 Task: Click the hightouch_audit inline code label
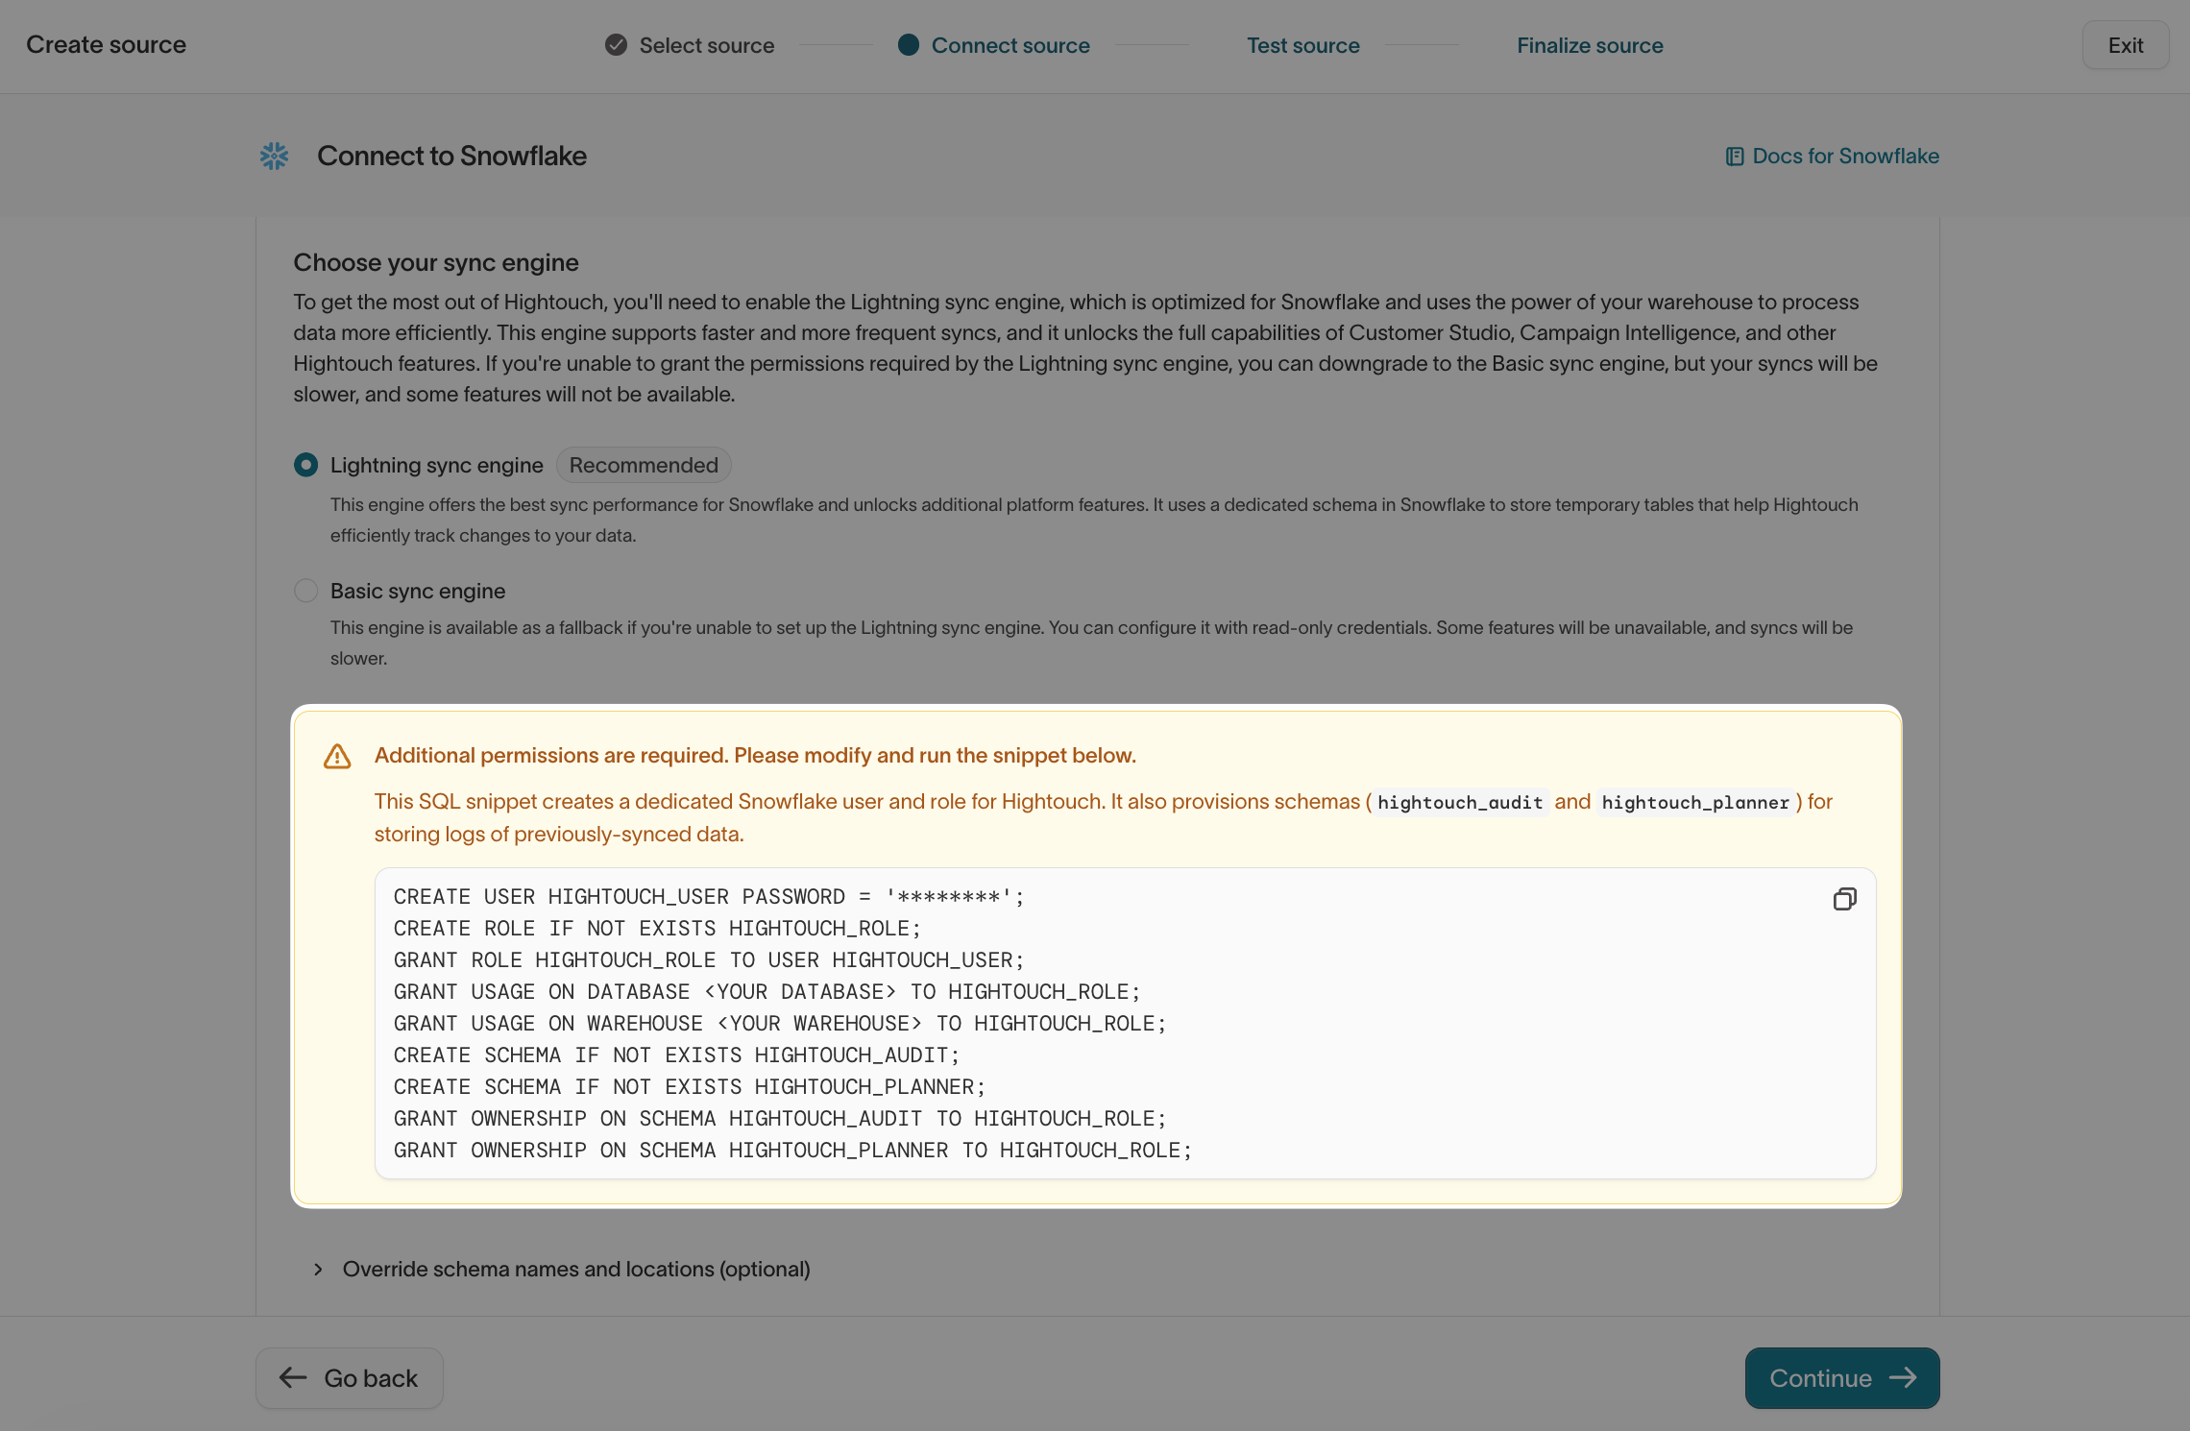[x=1460, y=802]
